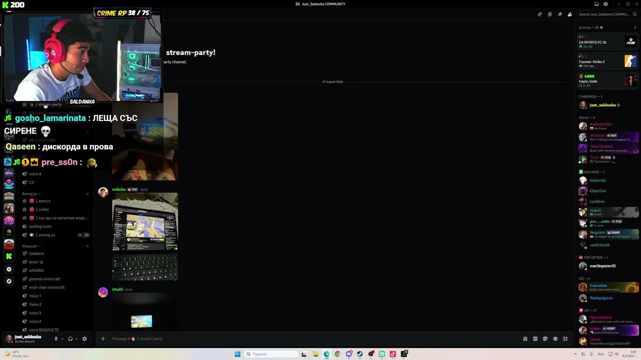Open mikcho's laptop photo attachment
This screenshot has width=641, height=360.
(x=145, y=236)
